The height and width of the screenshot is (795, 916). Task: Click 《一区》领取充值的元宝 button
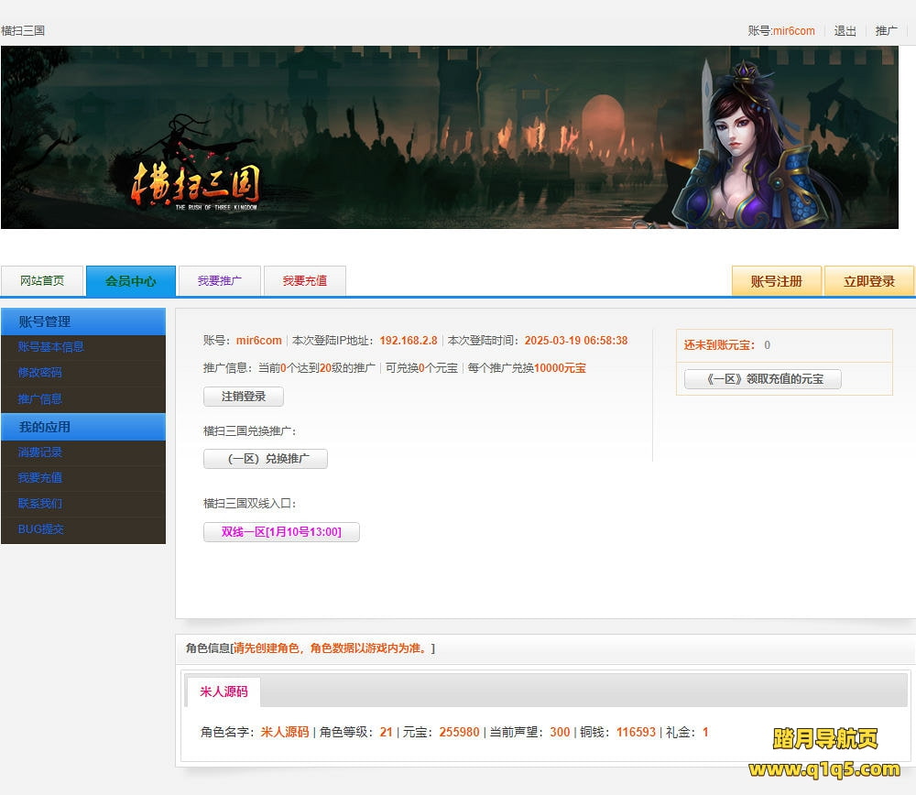pyautogui.click(x=762, y=379)
